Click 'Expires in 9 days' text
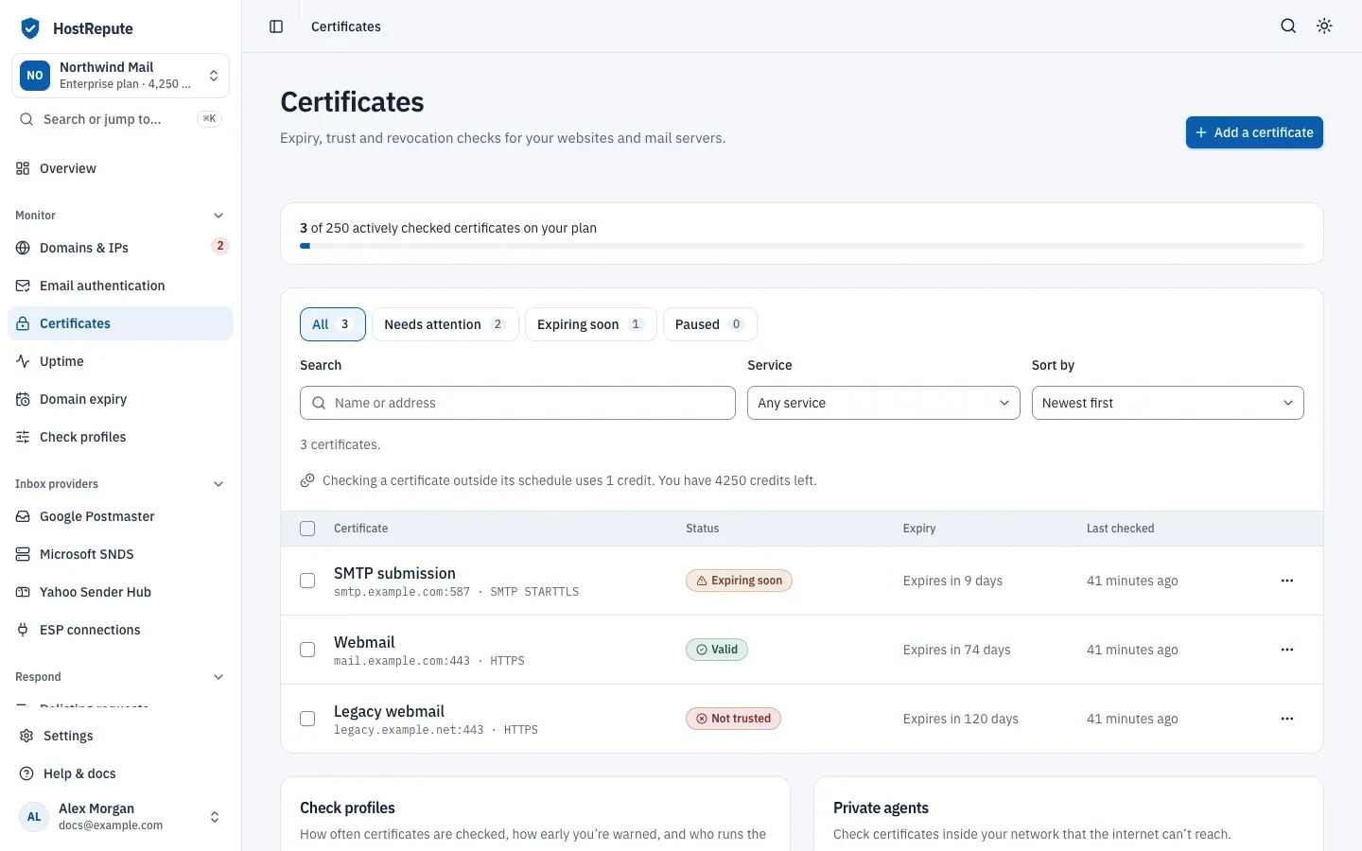The image size is (1362, 851). (952, 581)
